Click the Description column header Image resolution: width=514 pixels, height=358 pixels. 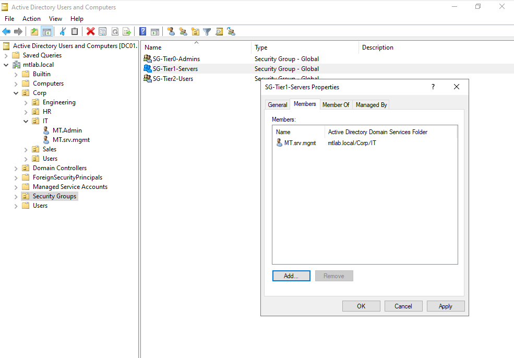436,47
